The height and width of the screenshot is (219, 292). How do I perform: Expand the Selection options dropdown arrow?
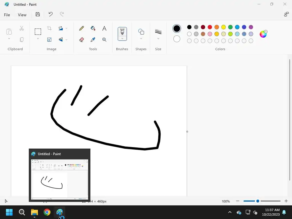[x=38, y=38]
